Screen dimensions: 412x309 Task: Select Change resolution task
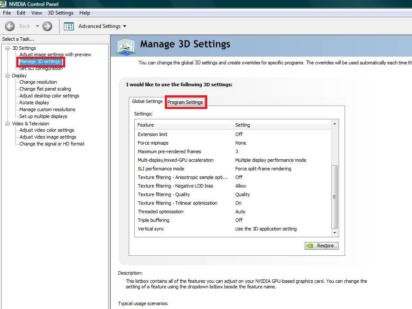click(x=38, y=82)
